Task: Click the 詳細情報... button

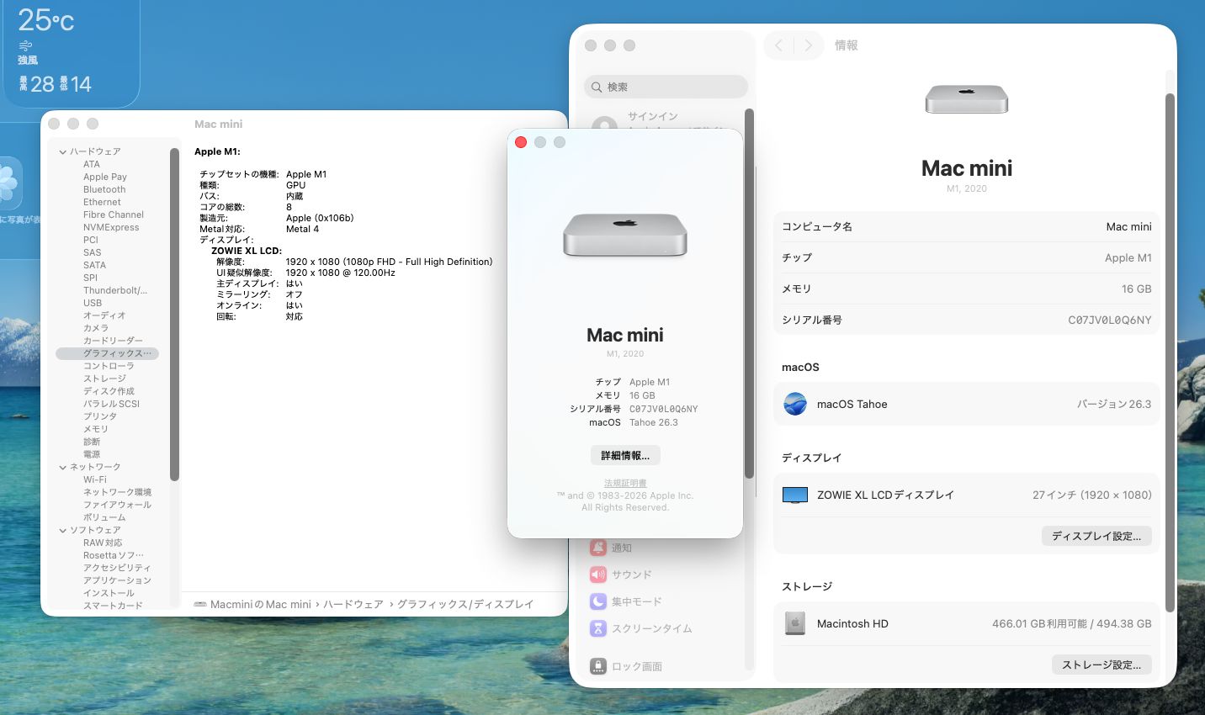Action: point(625,455)
